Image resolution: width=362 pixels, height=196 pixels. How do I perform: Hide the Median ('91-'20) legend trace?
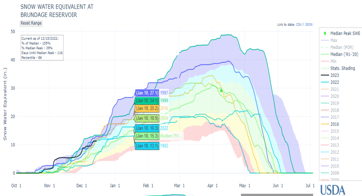click(343, 54)
